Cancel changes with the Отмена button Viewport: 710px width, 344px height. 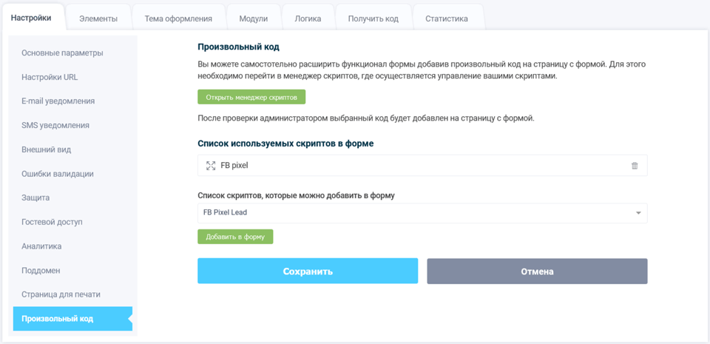click(x=537, y=272)
